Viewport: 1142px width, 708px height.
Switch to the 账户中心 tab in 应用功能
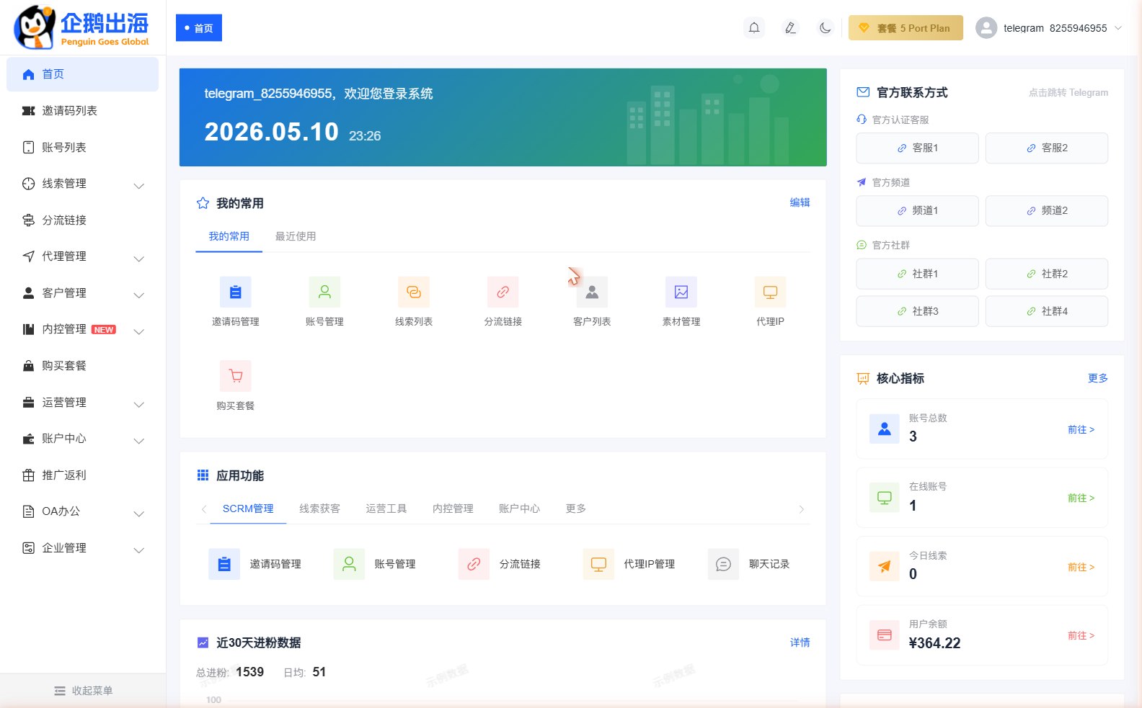[x=519, y=508]
